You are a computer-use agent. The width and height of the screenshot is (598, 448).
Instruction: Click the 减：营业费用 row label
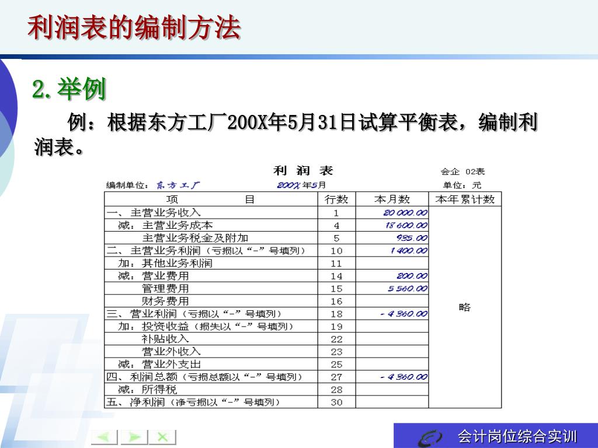coord(154,275)
